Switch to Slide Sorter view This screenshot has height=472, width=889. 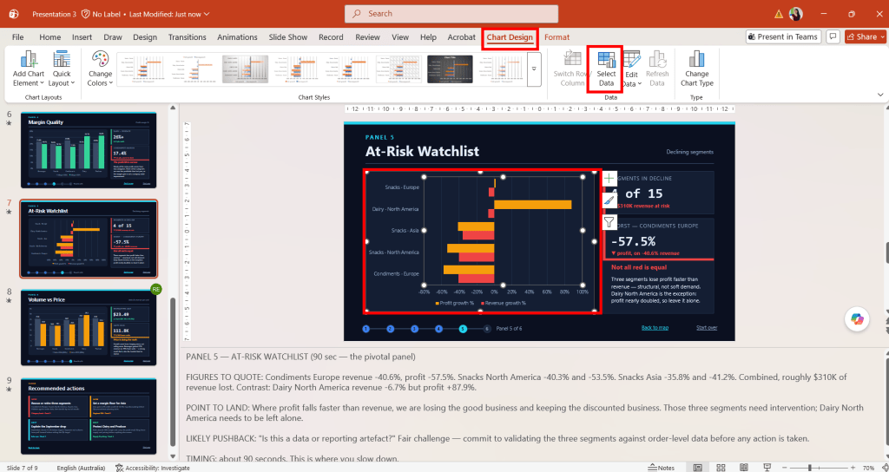tap(721, 468)
